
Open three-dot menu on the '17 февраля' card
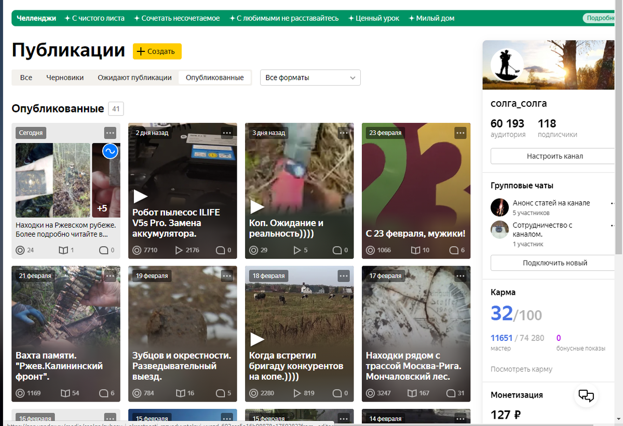pyautogui.click(x=461, y=276)
